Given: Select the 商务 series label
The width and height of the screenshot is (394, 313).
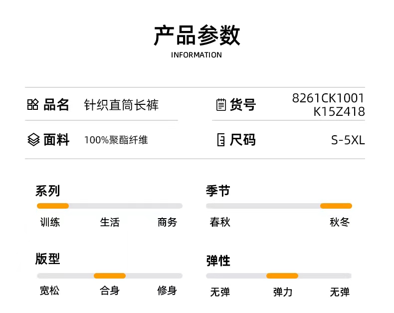Looking at the screenshot, I should 168,222.
